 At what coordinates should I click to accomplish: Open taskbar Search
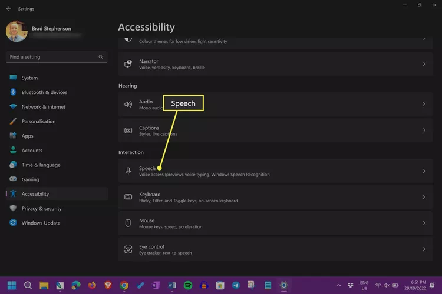tap(28, 285)
